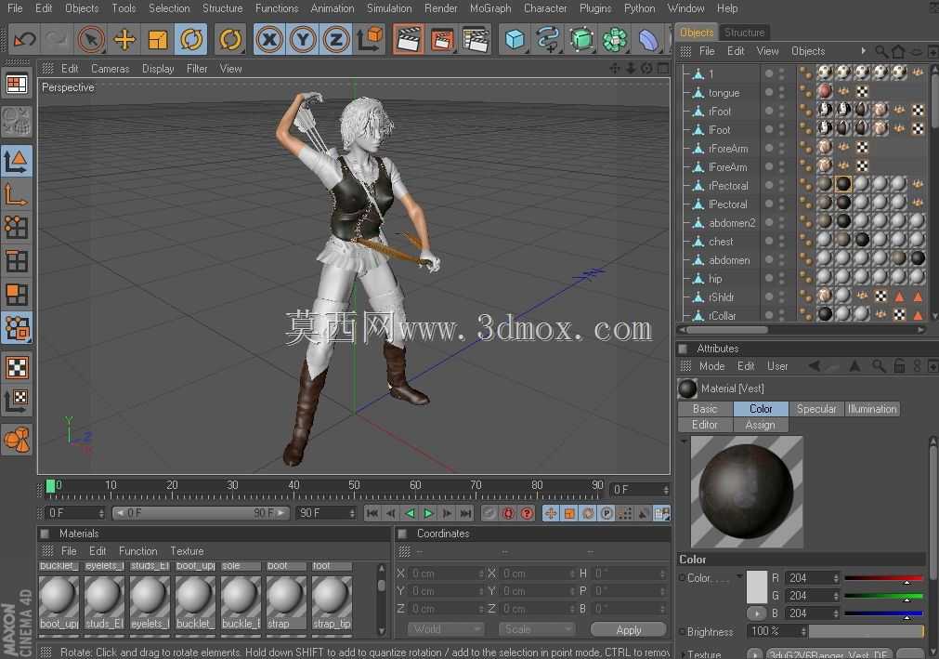Select the Rotate tool
This screenshot has height=659, width=939.
coord(191,40)
